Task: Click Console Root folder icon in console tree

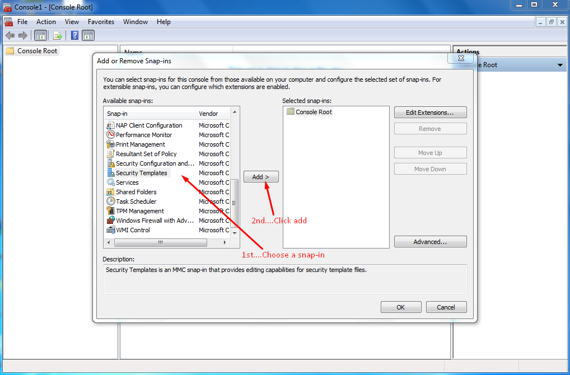Action: 11,51
